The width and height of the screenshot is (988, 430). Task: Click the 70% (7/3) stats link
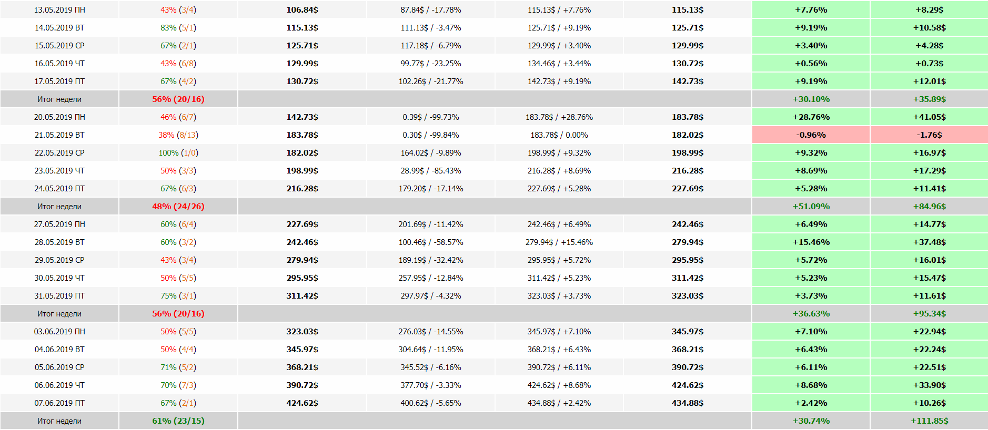pyautogui.click(x=178, y=385)
